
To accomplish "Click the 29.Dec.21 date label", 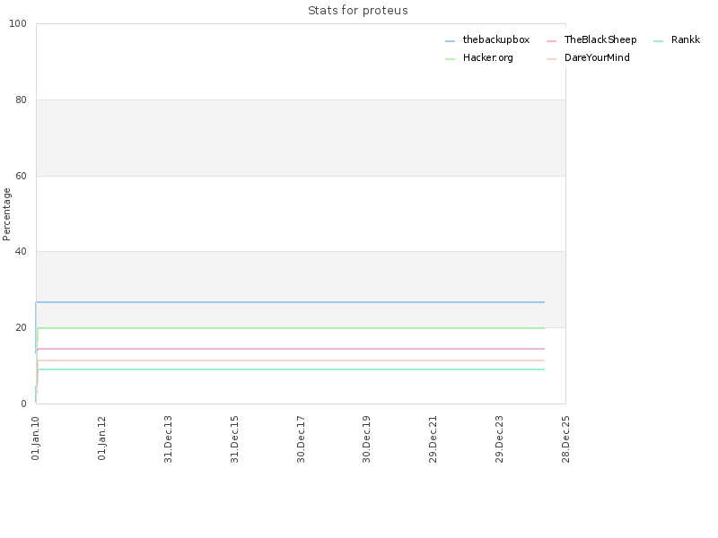I will tap(433, 438).
